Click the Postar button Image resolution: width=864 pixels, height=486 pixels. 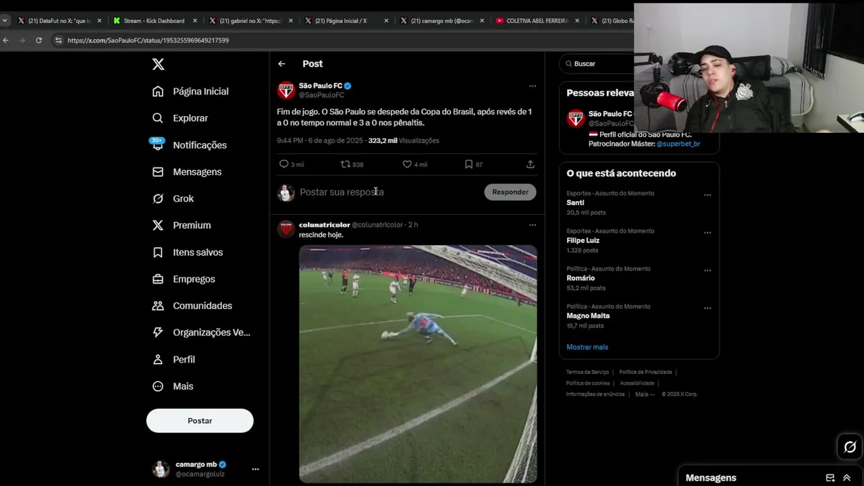point(200,421)
